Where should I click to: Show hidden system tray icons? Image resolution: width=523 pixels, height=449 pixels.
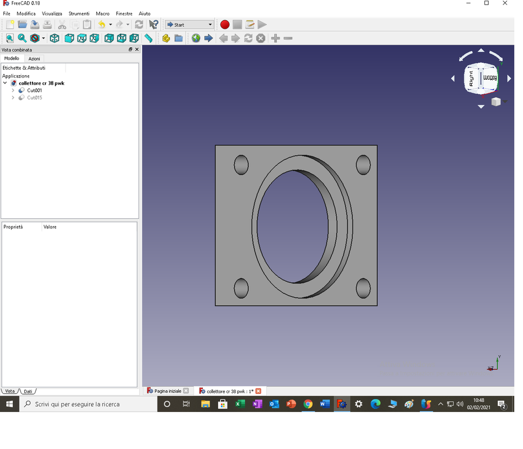coord(441,404)
